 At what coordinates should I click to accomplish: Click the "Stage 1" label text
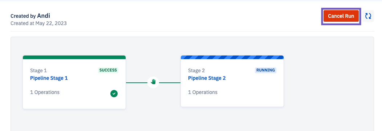pyautogui.click(x=38, y=71)
